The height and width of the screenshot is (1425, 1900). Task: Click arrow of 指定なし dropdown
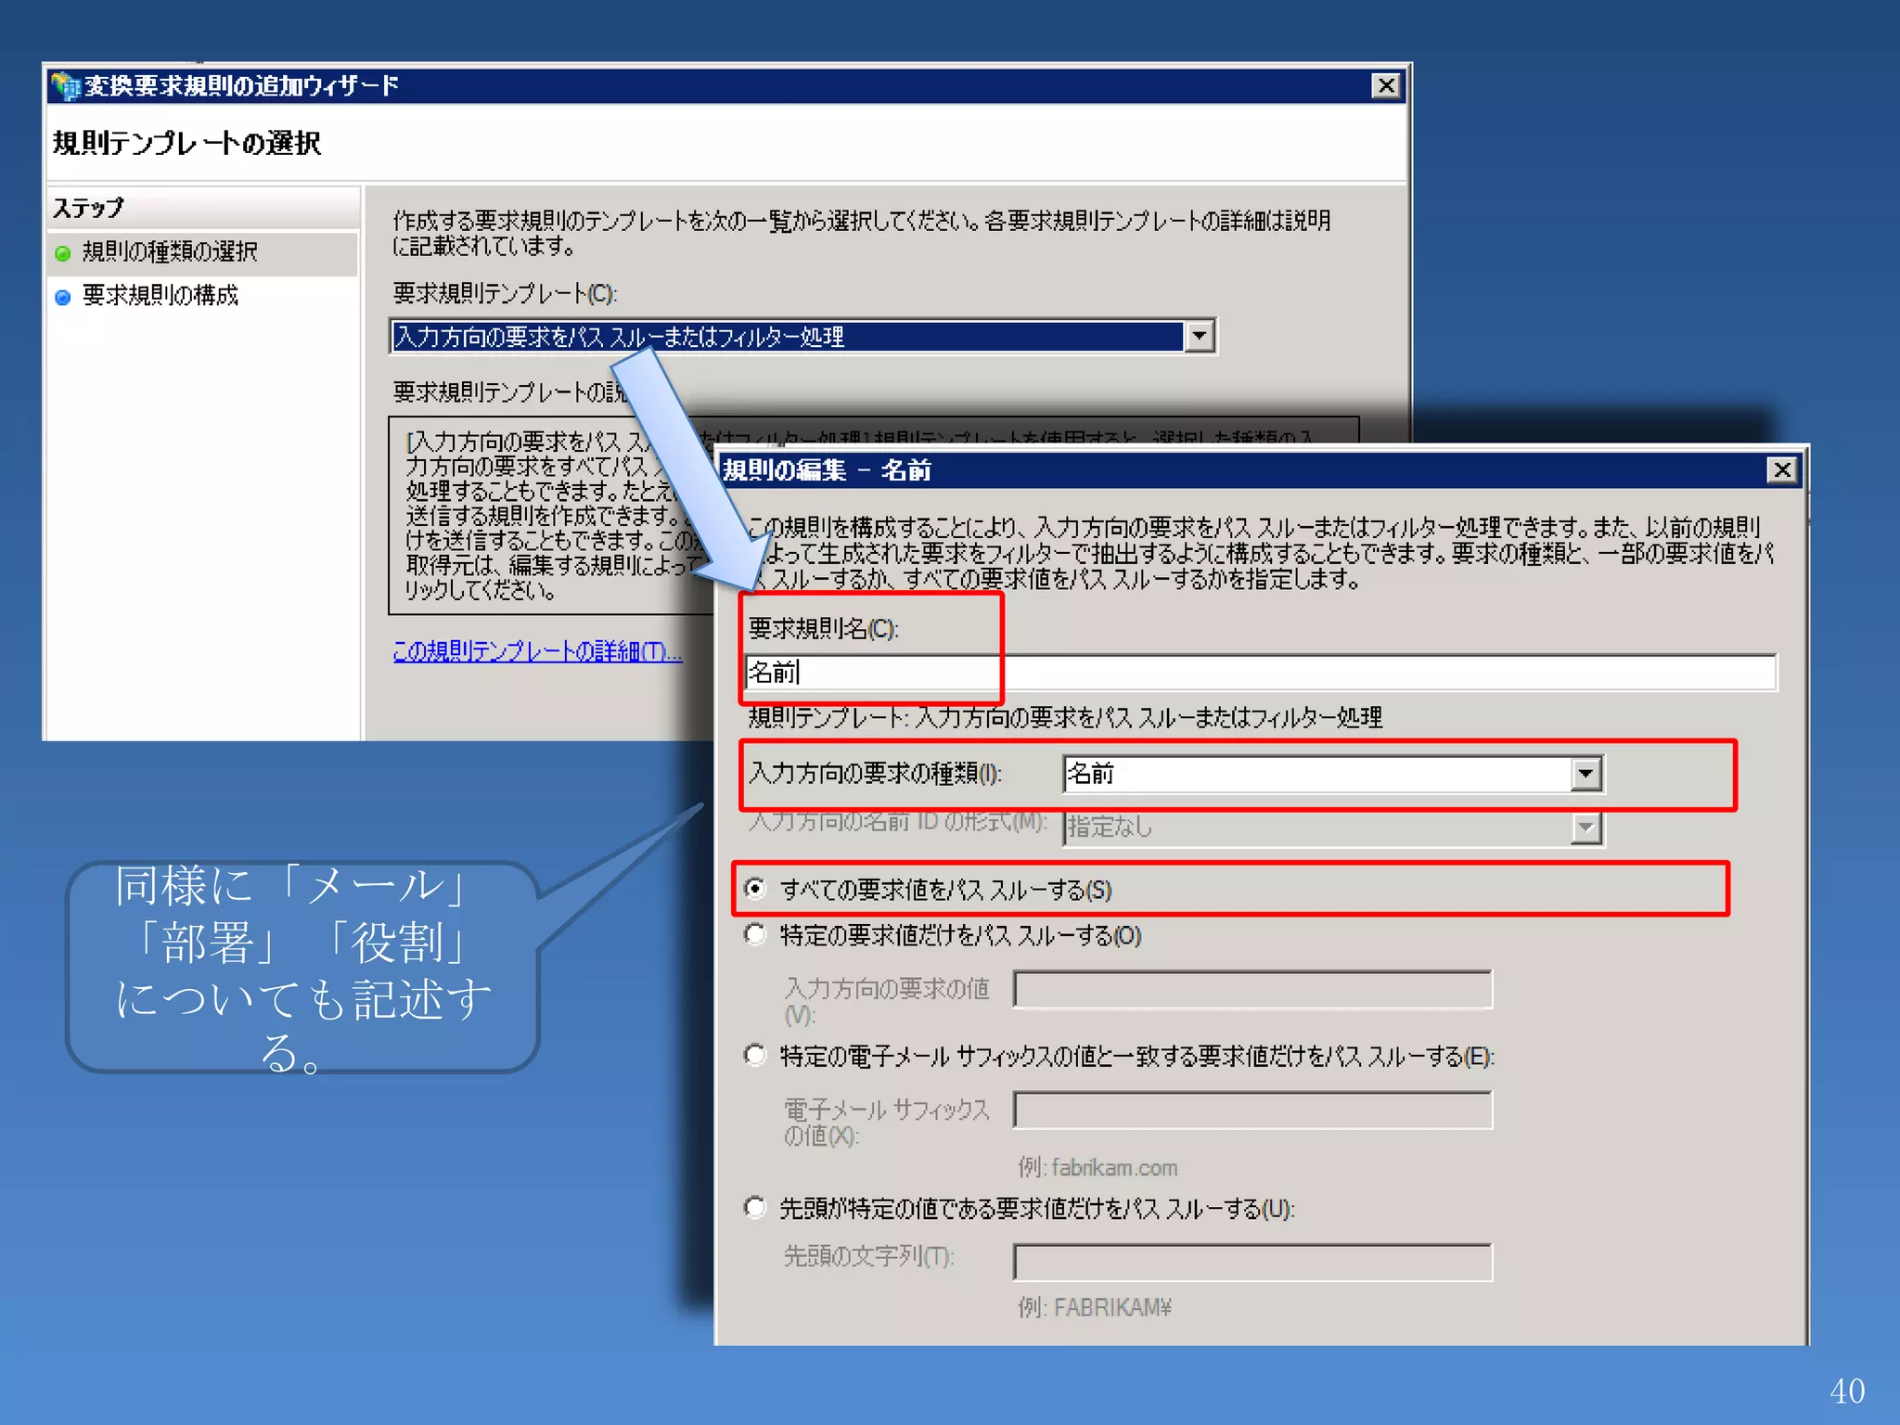click(1586, 828)
